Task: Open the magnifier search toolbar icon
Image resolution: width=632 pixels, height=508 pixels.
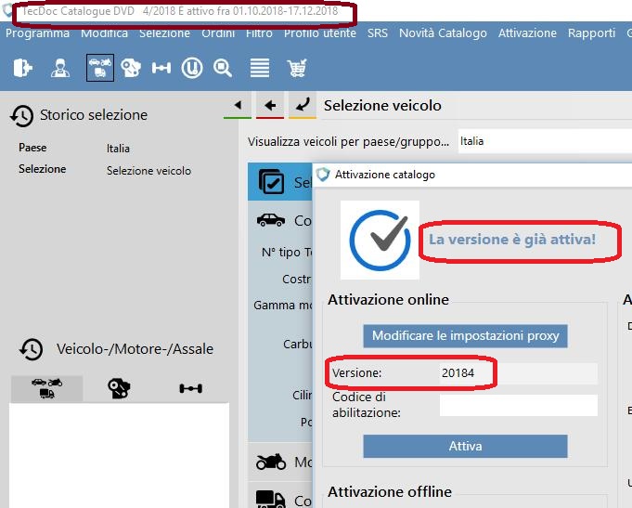Action: (x=223, y=68)
